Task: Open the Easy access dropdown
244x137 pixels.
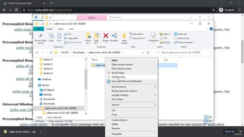Action: (x=138, y=38)
